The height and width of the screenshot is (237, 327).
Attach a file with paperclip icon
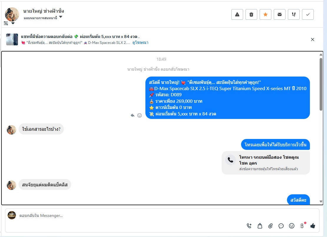(x=270, y=226)
